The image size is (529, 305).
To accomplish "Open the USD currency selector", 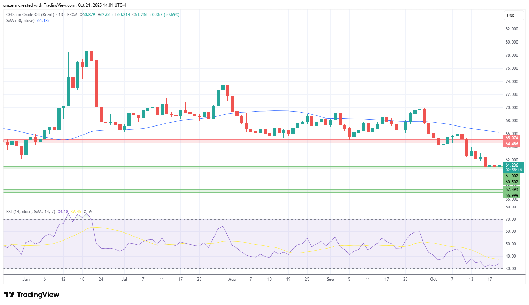I will tap(514, 15).
